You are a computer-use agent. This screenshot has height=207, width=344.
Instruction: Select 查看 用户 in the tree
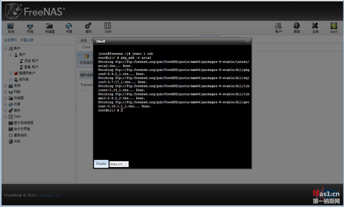pyautogui.click(x=31, y=67)
